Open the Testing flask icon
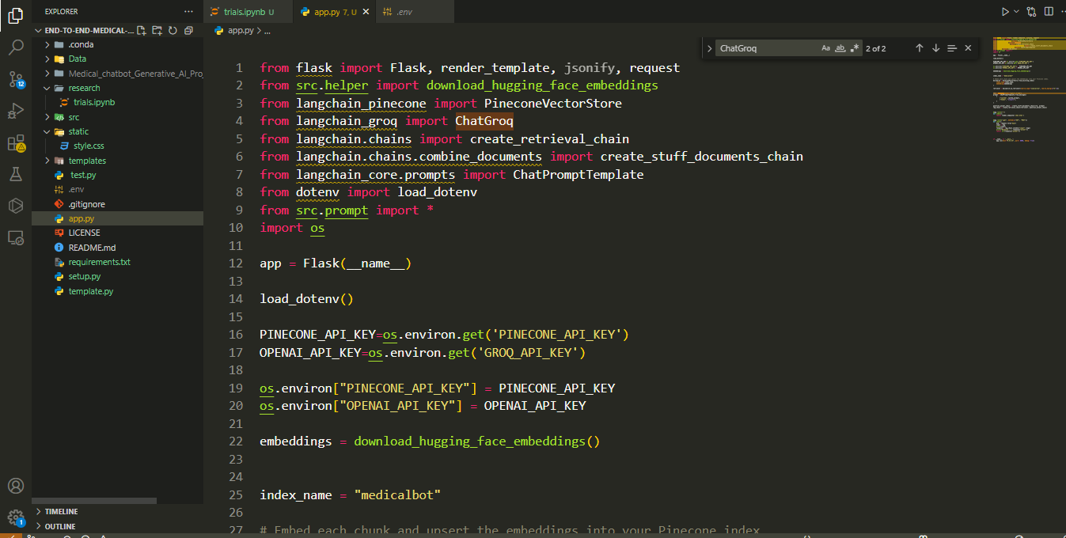 point(16,174)
